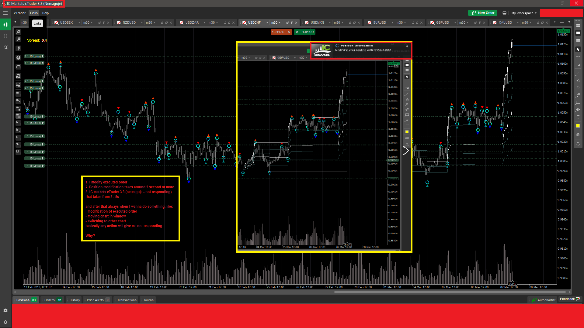Open the chart type selector icon
The image size is (584, 328).
18,48
